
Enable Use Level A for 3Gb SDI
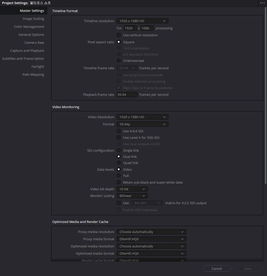[x=119, y=137]
